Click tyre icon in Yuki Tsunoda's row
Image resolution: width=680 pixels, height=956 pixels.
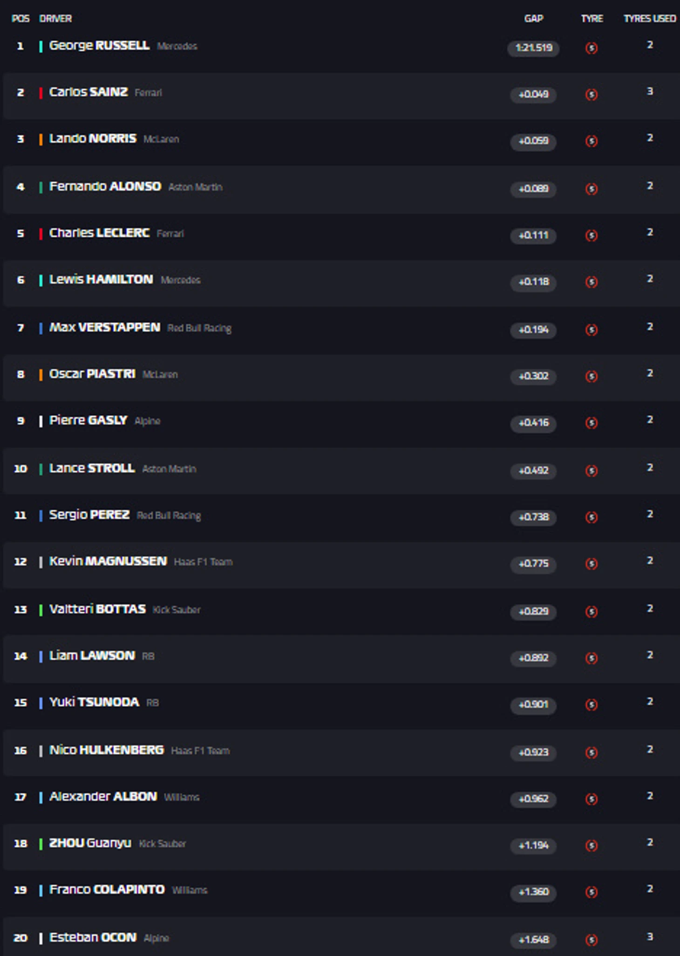point(592,705)
